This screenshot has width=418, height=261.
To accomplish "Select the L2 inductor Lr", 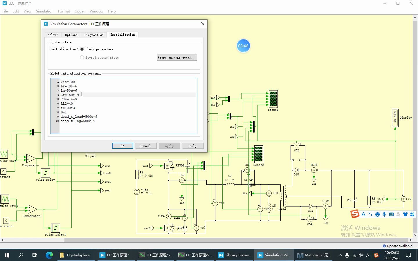I will click(230, 184).
